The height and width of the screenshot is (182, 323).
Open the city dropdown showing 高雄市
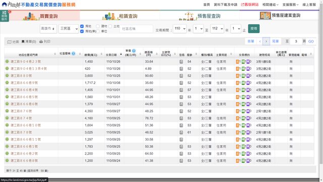pos(48,28)
